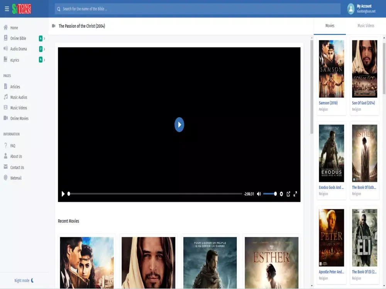Click the crescent moon night mode icon

[32, 281]
